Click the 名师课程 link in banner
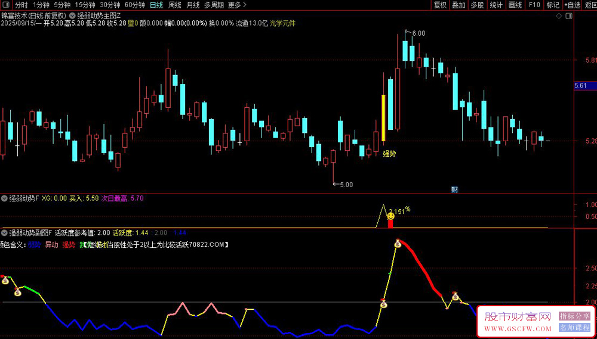Image resolution: width=597 pixels, height=339 pixels. click(x=574, y=327)
